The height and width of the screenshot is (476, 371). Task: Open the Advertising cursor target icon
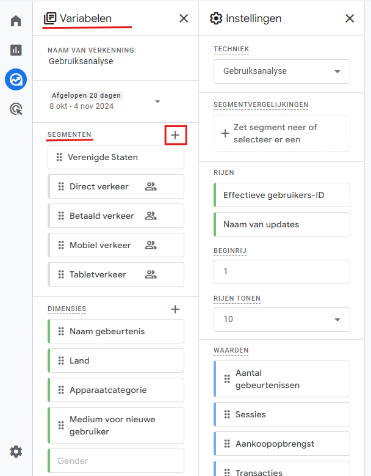click(16, 109)
